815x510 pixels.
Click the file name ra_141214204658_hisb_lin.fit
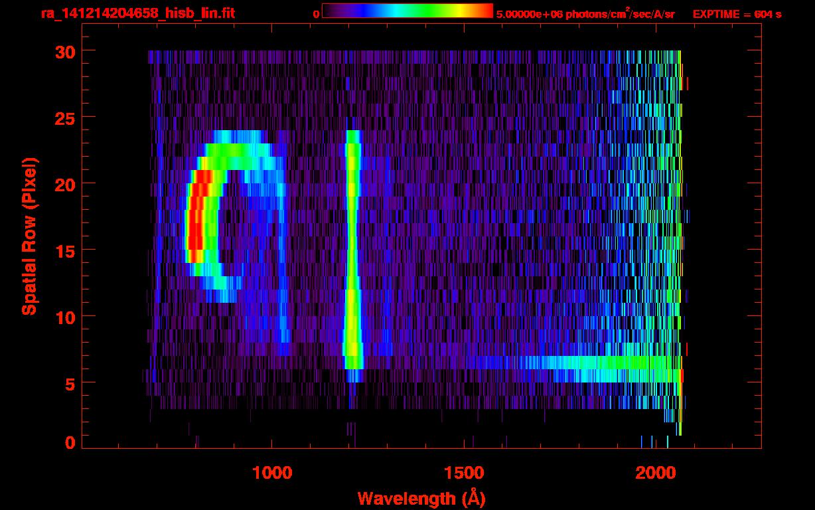137,13
